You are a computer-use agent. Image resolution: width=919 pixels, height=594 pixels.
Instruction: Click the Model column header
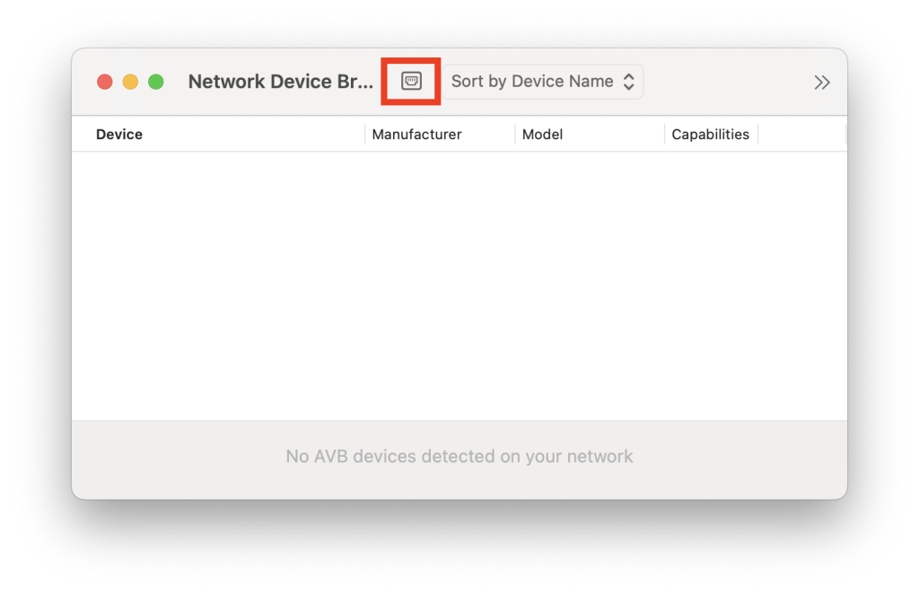(542, 135)
